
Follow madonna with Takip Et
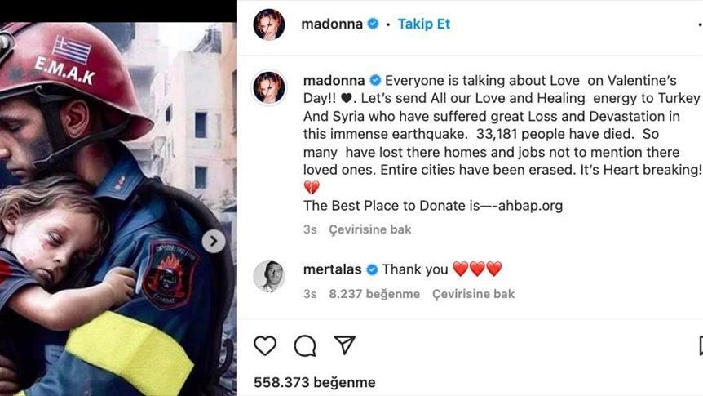[424, 24]
